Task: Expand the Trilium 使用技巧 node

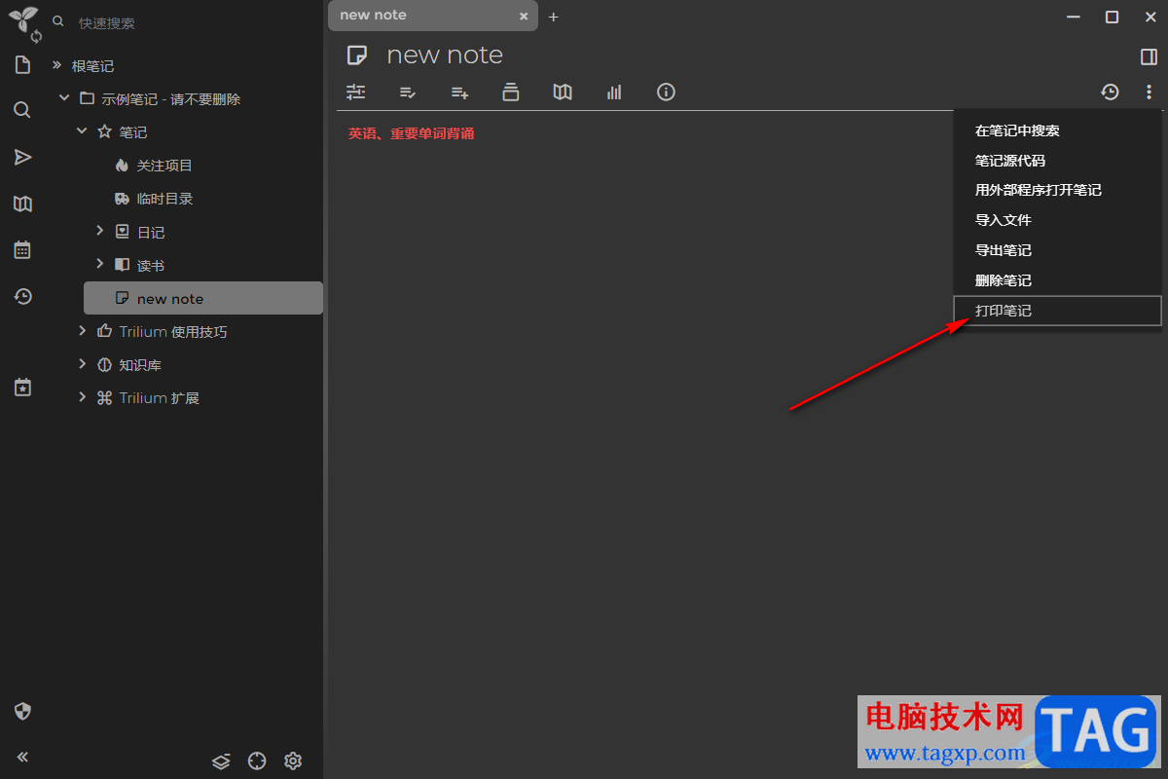Action: point(82,331)
